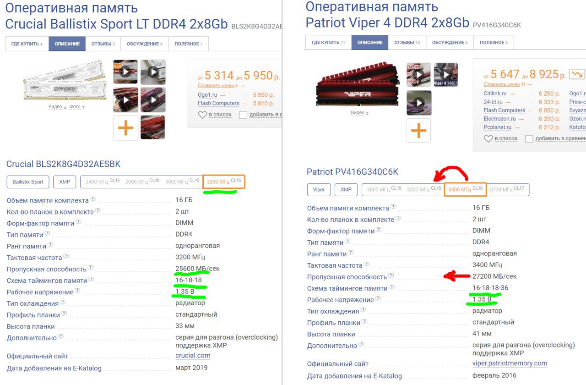
Task: Click the Viper series button
Action: pyautogui.click(x=319, y=189)
